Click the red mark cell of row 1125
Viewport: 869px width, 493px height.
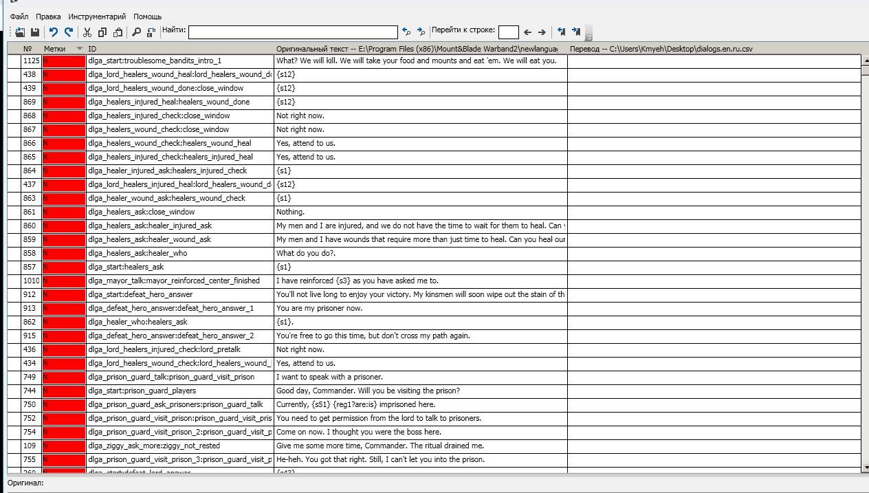click(63, 61)
